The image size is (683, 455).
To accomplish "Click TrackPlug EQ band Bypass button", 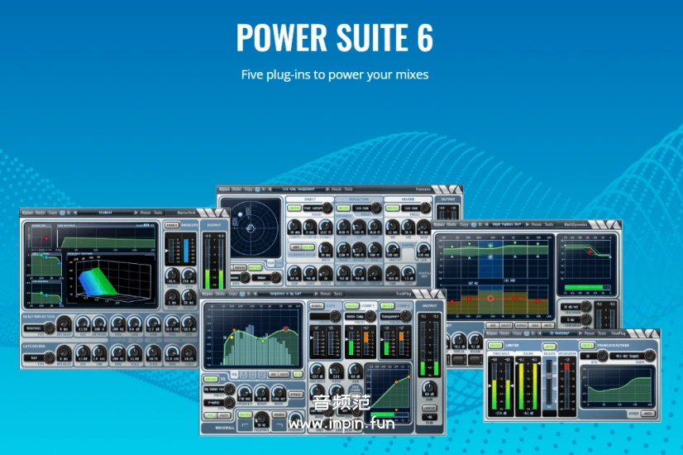I will [x=296, y=394].
